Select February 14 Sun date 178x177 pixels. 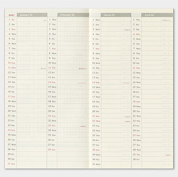click(x=52, y=82)
